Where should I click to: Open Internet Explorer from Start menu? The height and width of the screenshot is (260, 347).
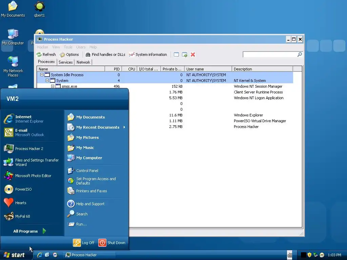(32, 119)
